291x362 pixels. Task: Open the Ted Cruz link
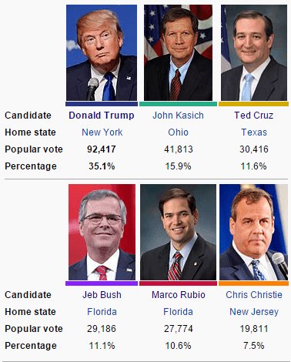(x=254, y=116)
